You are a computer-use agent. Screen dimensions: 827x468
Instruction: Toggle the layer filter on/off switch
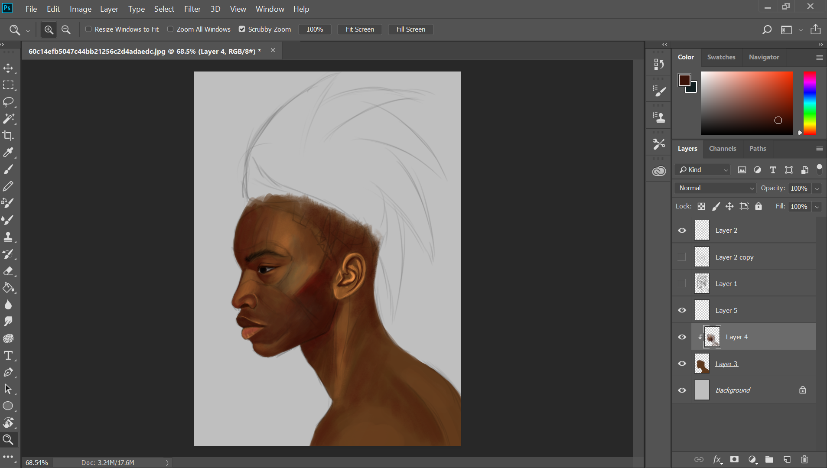point(819,169)
